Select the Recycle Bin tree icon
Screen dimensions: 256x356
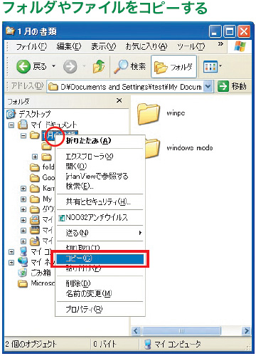click(23, 273)
